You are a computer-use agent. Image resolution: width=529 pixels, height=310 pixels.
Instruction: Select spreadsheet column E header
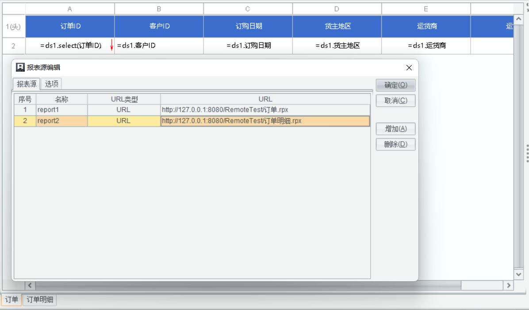[426, 9]
